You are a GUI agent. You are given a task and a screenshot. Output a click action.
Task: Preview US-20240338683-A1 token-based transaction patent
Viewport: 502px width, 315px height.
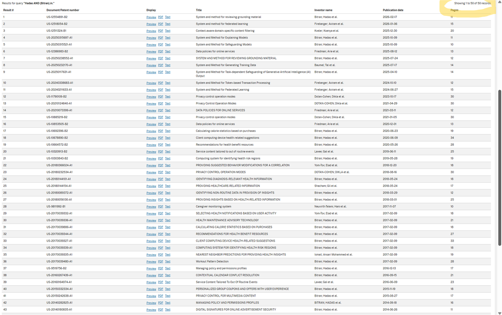tap(151, 83)
